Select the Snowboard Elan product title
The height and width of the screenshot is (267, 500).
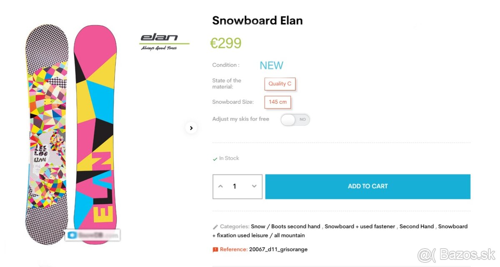(x=257, y=20)
